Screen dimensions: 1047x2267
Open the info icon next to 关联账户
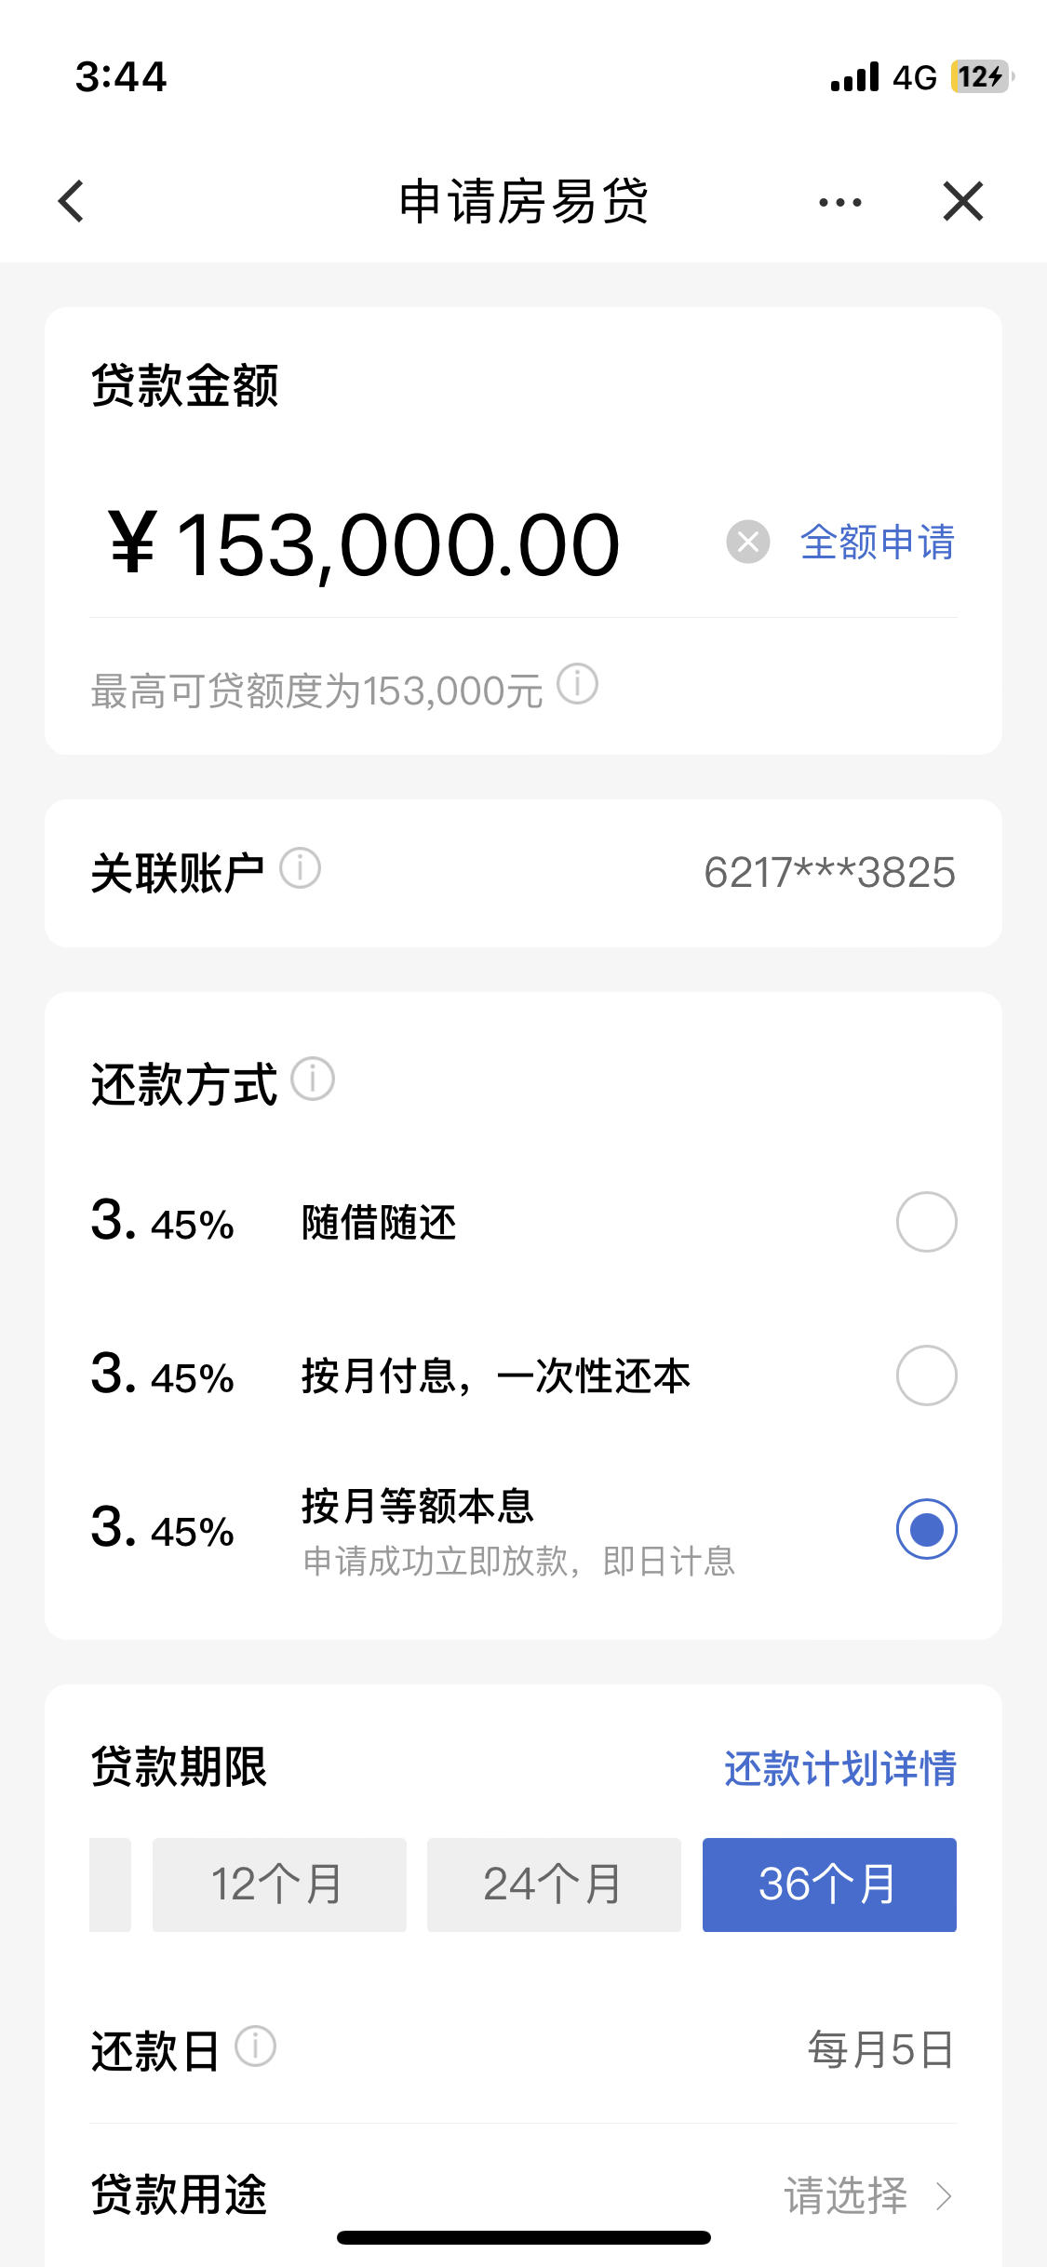[300, 868]
